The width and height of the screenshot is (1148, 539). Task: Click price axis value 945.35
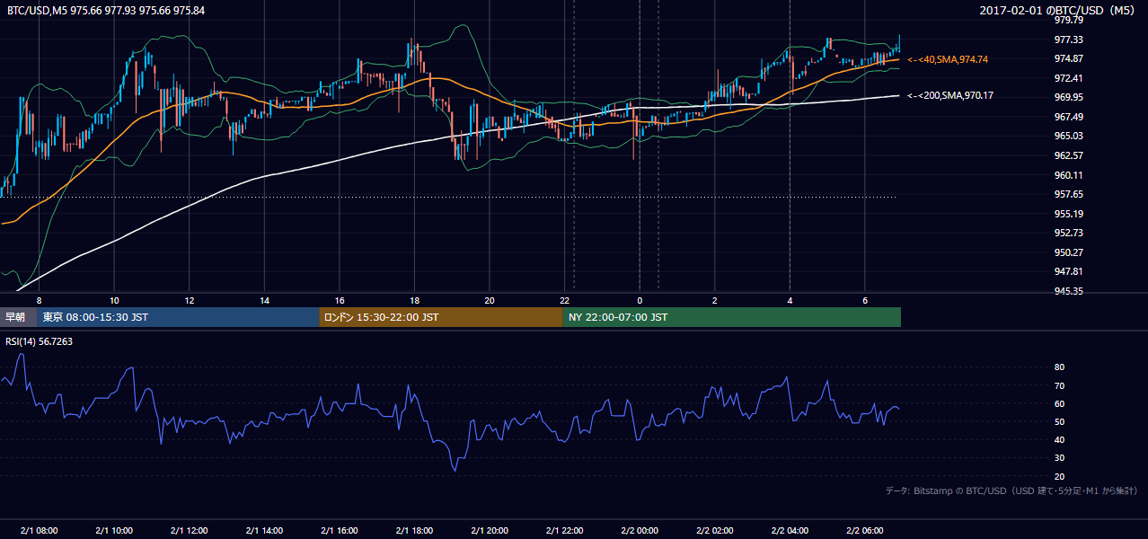coord(1068,291)
